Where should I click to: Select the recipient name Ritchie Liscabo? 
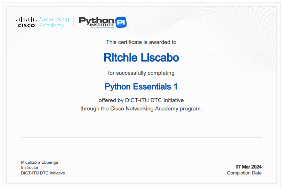tap(141, 57)
